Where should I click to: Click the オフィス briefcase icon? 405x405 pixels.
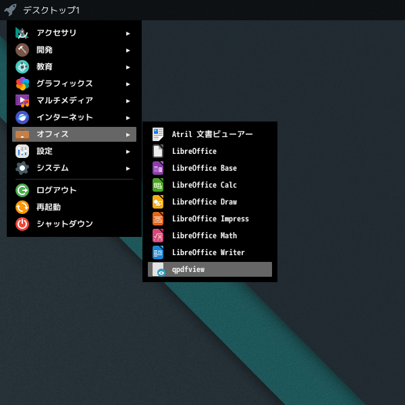[22, 134]
